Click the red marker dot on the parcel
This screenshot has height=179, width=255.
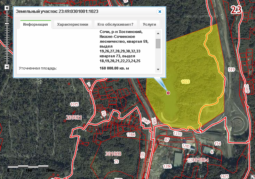(168, 93)
